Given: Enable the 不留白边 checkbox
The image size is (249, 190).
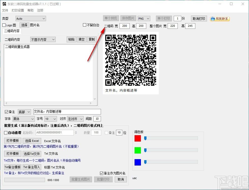Looking at the screenshot, I should 85,25.
